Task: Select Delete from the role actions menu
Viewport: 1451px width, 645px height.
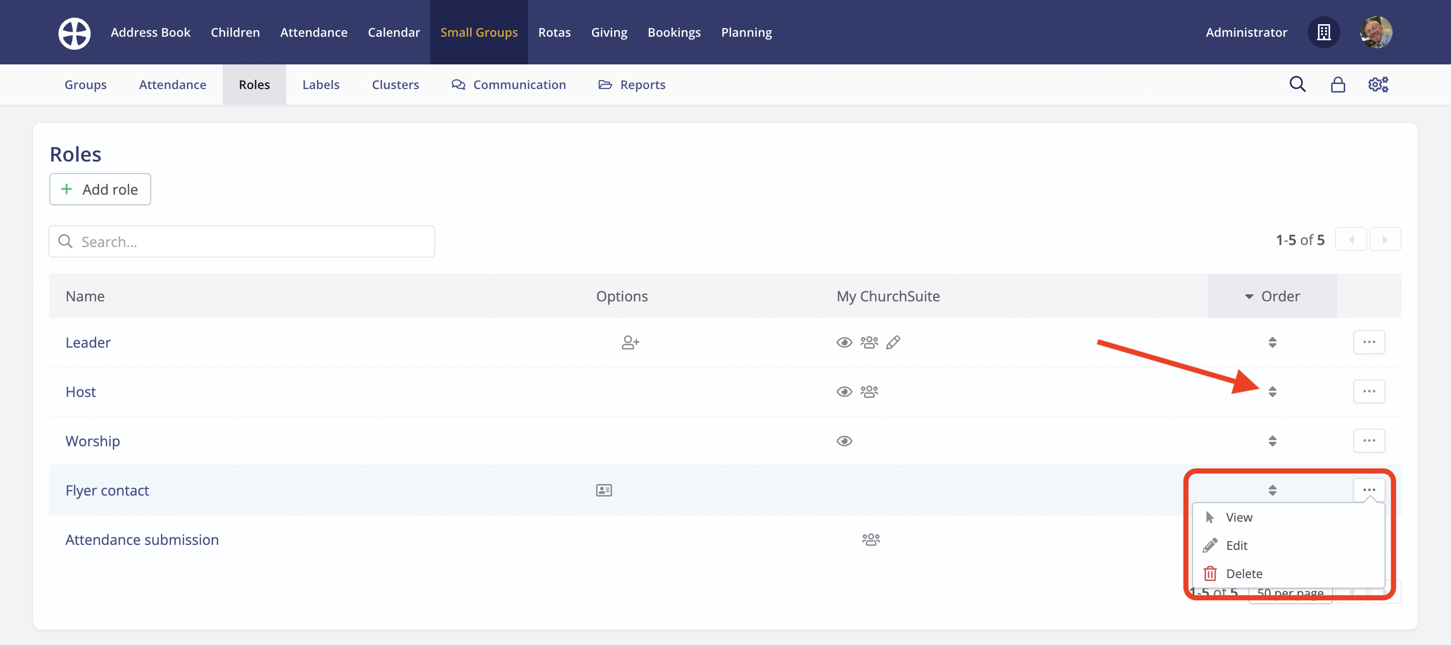Action: 1244,574
